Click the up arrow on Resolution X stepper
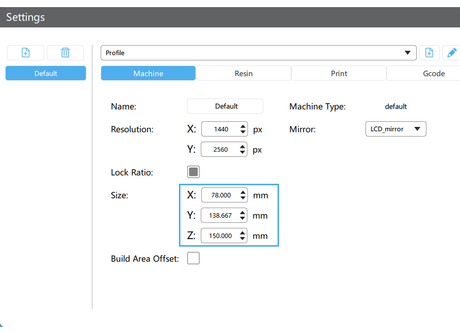This screenshot has height=334, width=460. point(243,126)
